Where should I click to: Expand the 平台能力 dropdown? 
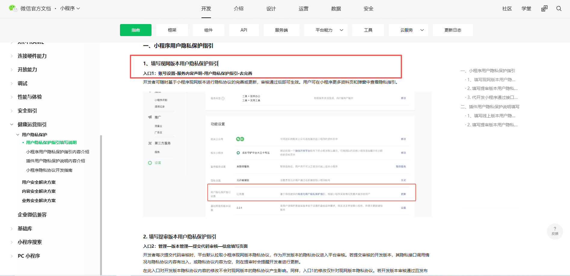tap(326, 30)
